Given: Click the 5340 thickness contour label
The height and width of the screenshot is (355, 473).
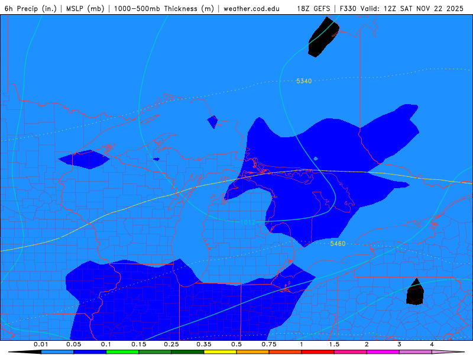Looking at the screenshot, I should 304,81.
